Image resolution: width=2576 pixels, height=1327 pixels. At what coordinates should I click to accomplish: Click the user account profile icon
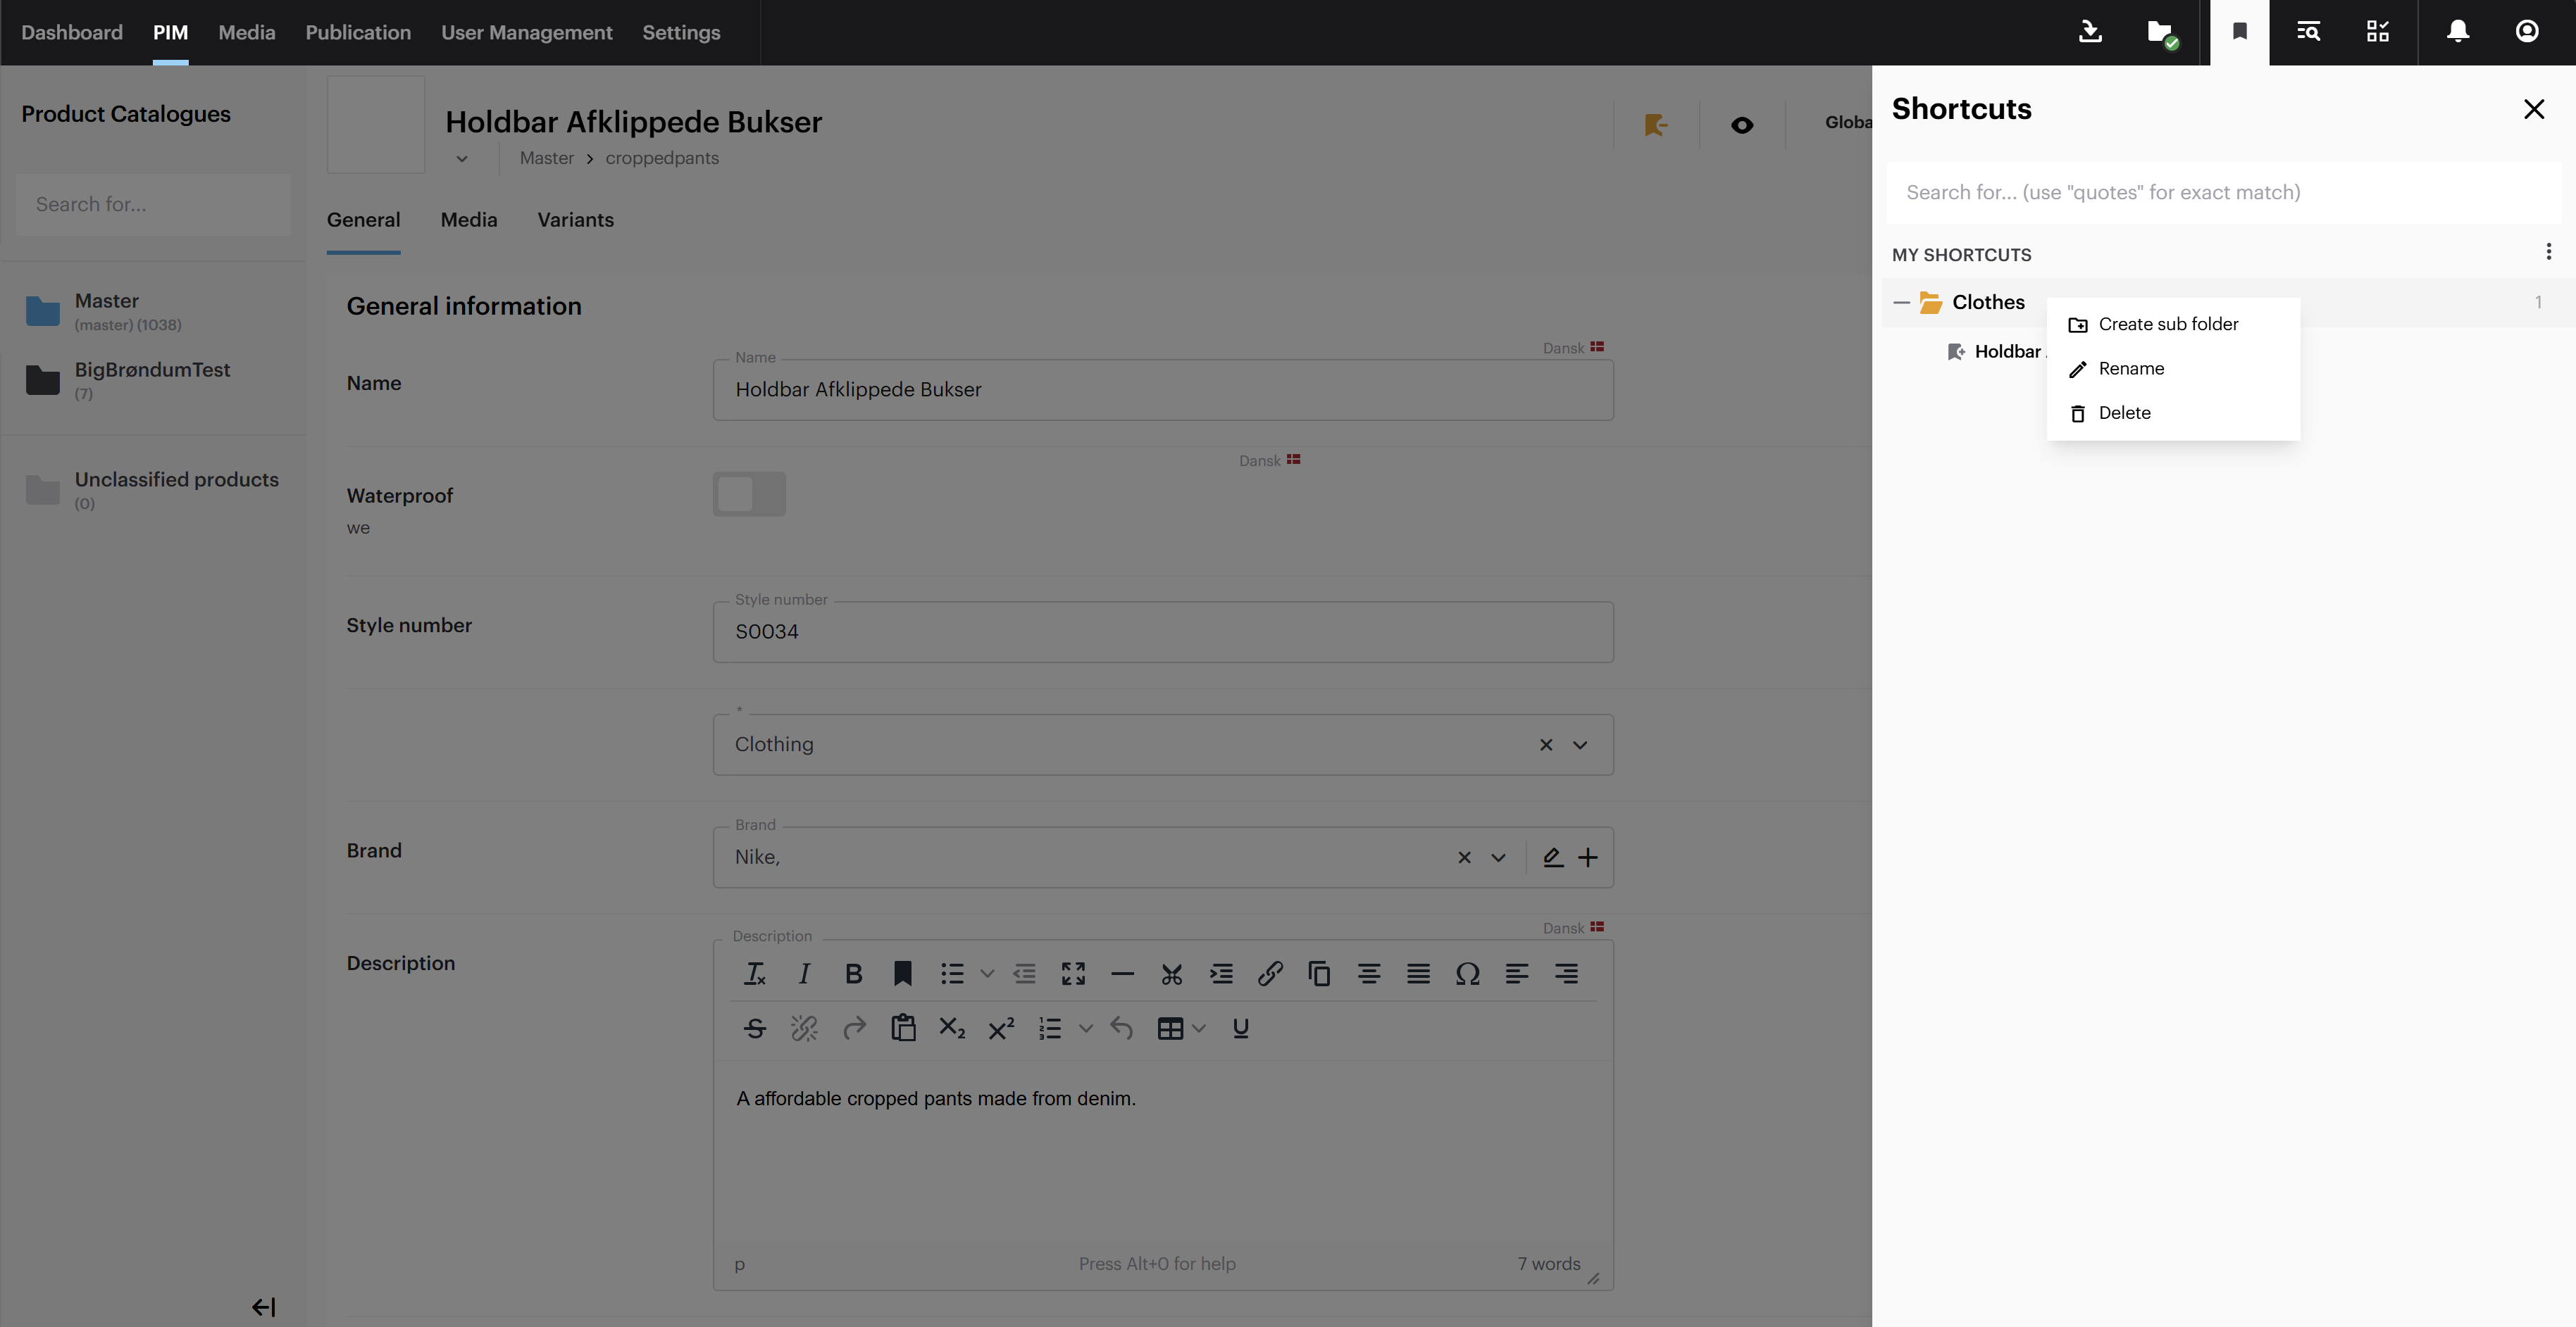coord(2526,32)
